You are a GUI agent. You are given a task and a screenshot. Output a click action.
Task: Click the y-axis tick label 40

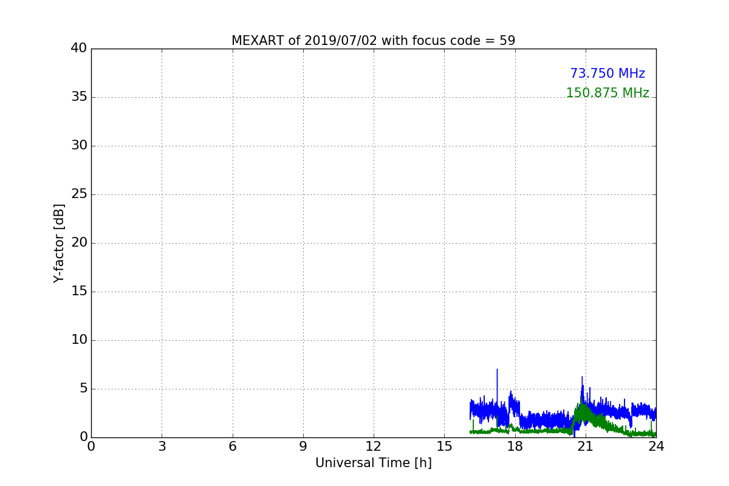coord(79,49)
